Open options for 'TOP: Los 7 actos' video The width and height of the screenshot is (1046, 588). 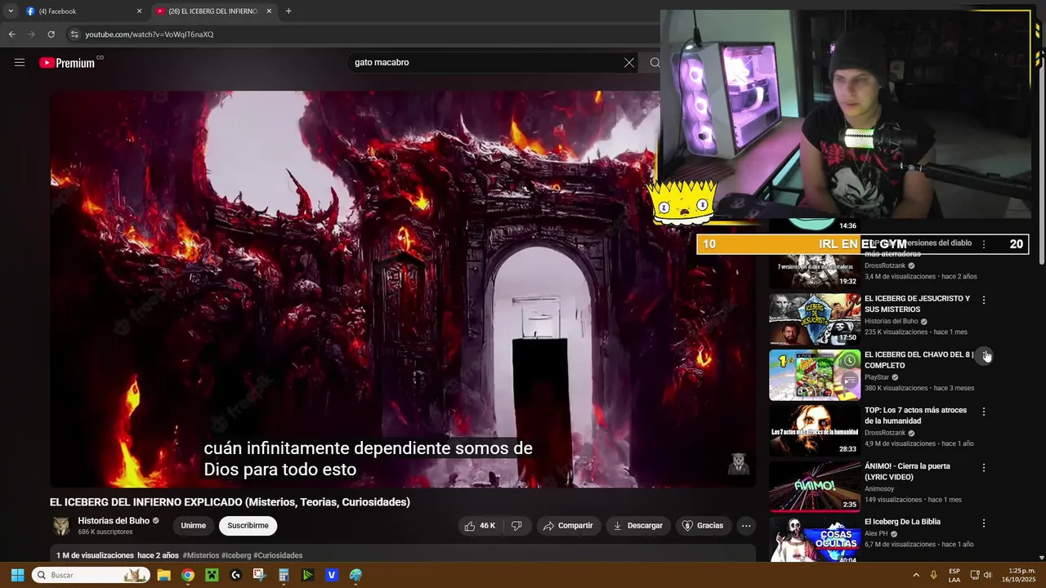coord(984,412)
